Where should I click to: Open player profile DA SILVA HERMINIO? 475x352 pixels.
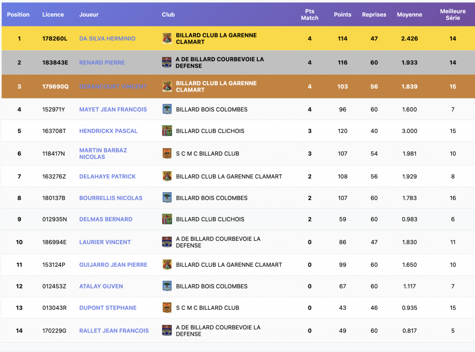tap(107, 38)
